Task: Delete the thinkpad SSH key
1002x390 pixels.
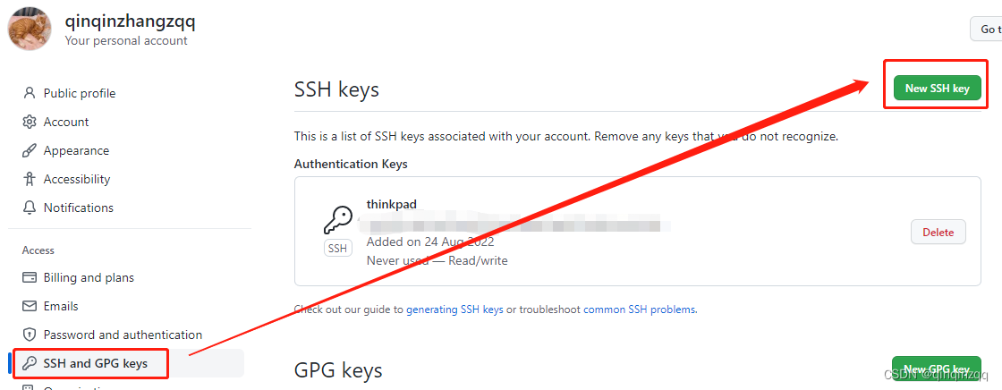Action: pyautogui.click(x=938, y=232)
